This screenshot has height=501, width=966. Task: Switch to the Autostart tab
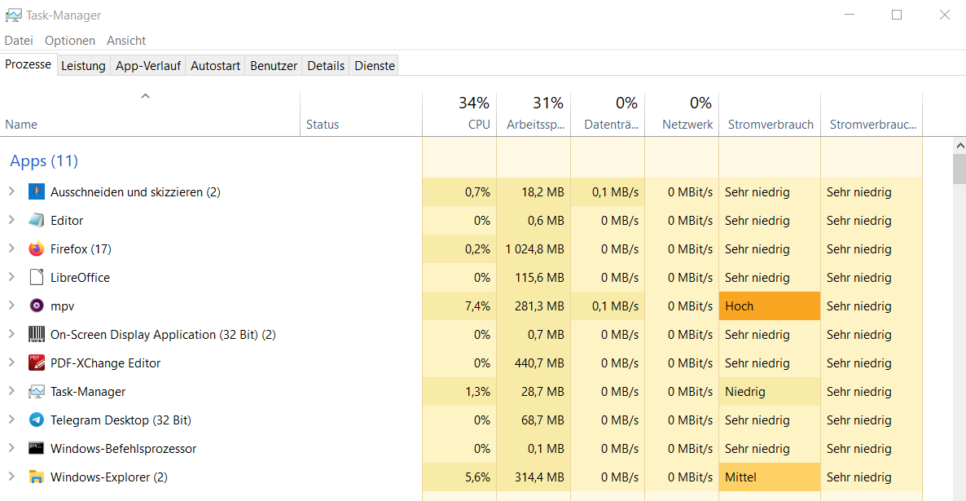click(x=215, y=66)
